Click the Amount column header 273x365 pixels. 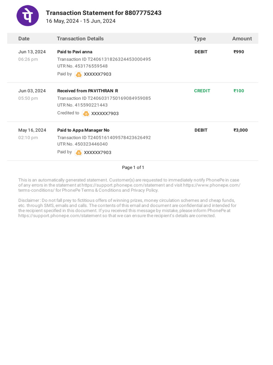coord(242,38)
